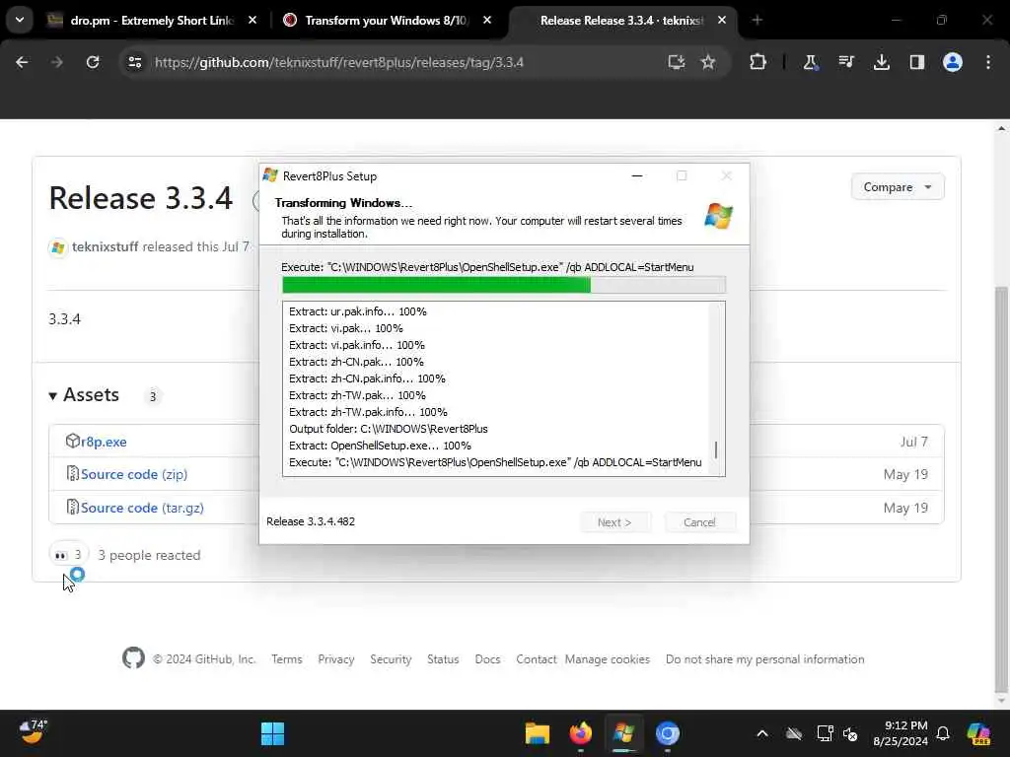This screenshot has width=1010, height=757.
Task: Switch to Transform your Windows 8/10 tab
Action: coord(386,21)
